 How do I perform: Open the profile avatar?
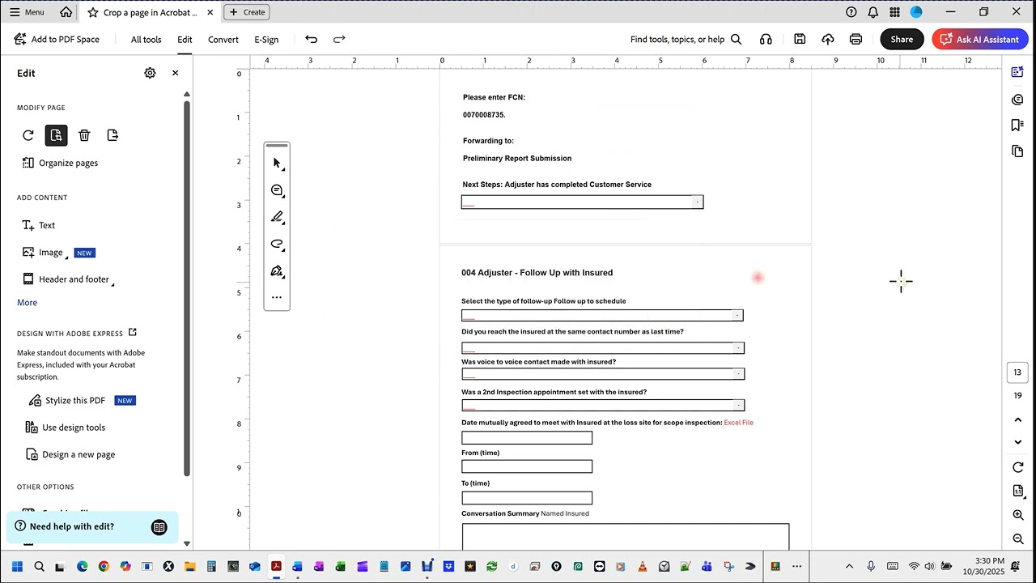pyautogui.click(x=916, y=12)
